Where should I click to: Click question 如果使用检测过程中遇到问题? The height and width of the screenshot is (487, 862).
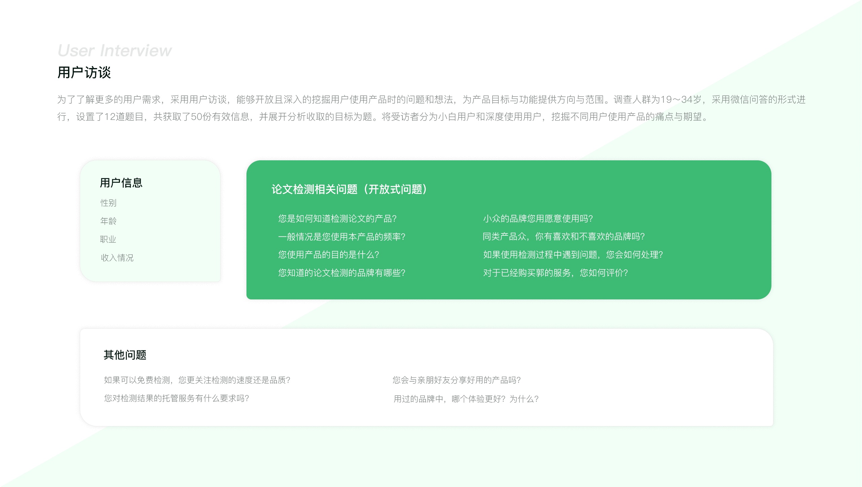[x=573, y=255]
